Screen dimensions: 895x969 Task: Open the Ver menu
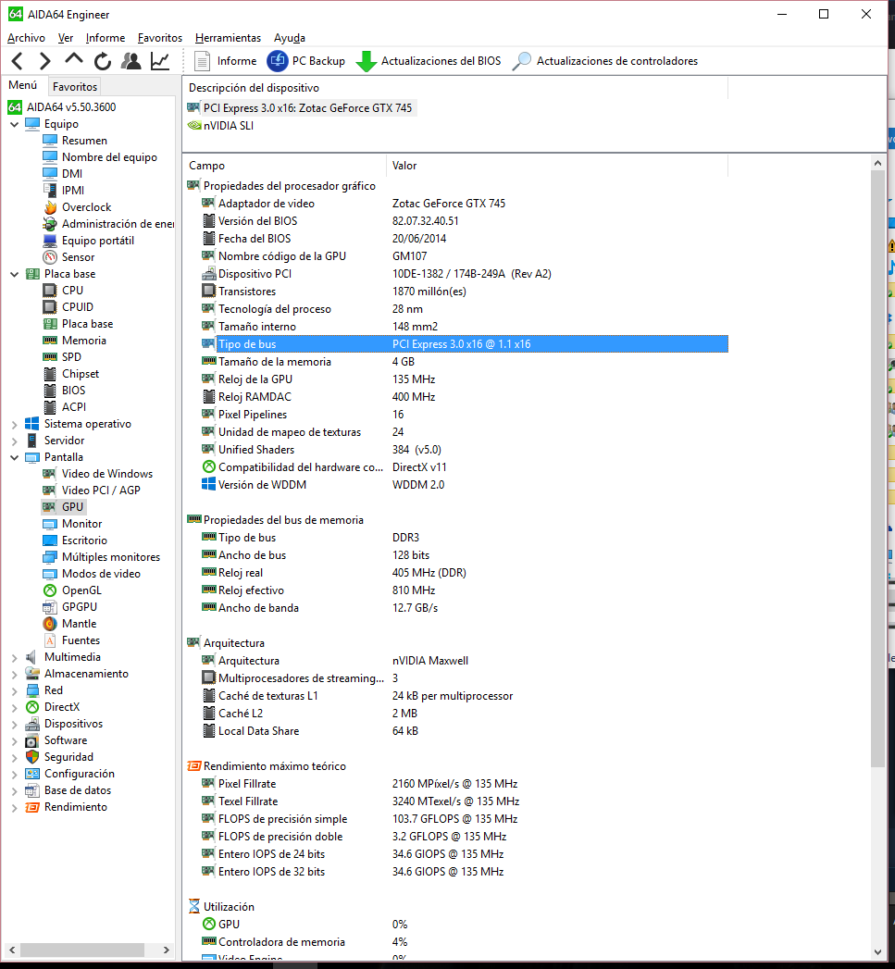[66, 38]
